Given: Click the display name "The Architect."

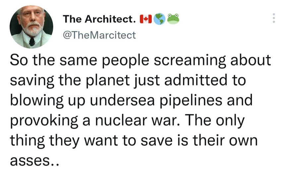Looking at the screenshot, I should point(99,20).
